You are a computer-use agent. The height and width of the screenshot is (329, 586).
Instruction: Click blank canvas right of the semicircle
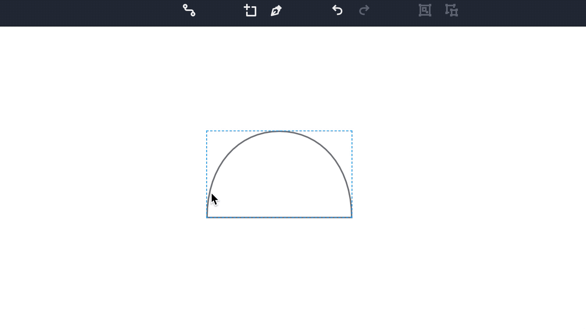[449, 176]
